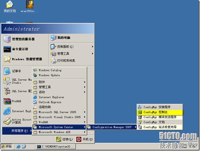Switch to C:\WINDOWS\system32 taskbar window
The height and width of the screenshot is (151, 200).
click(x=56, y=146)
